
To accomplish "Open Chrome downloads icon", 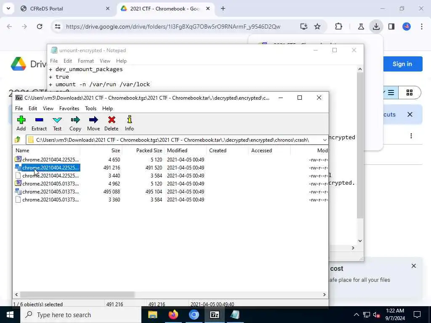I will point(376,26).
